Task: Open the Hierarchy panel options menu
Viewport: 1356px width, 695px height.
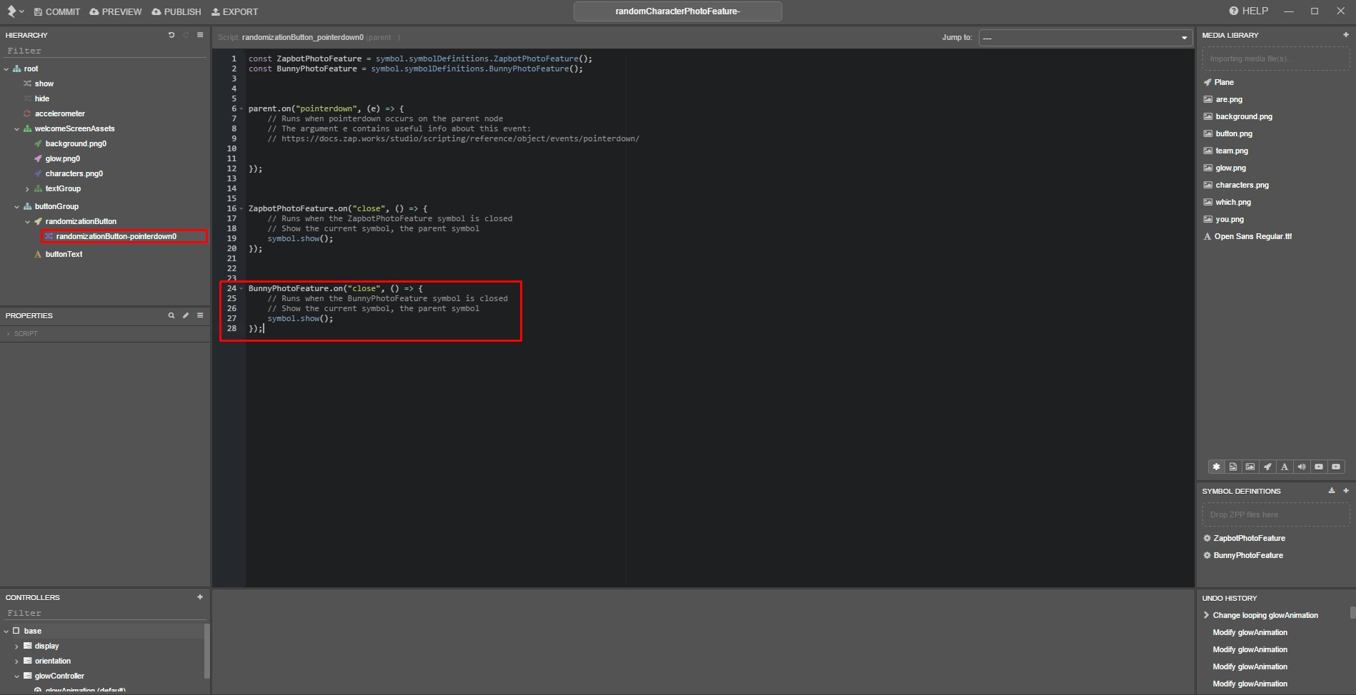Action: (x=200, y=35)
